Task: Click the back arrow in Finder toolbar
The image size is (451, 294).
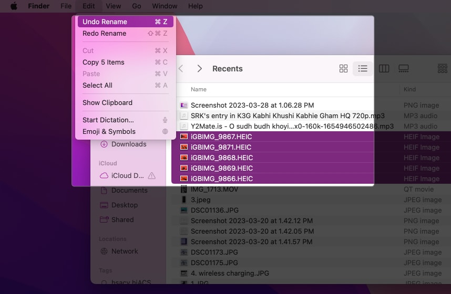Action: 181,69
